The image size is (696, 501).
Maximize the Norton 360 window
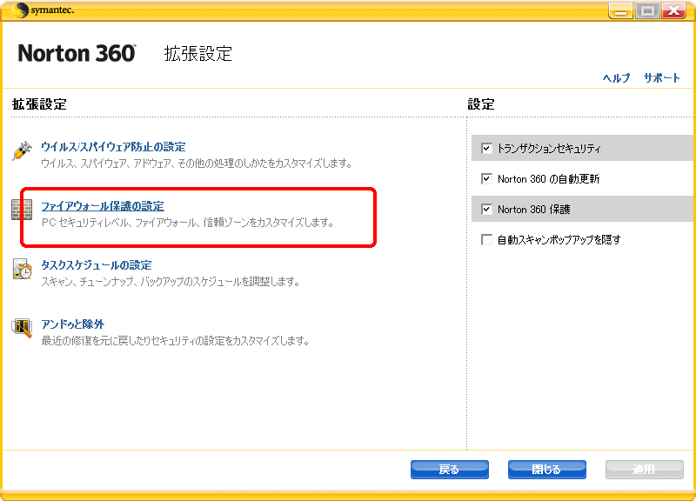(646, 10)
